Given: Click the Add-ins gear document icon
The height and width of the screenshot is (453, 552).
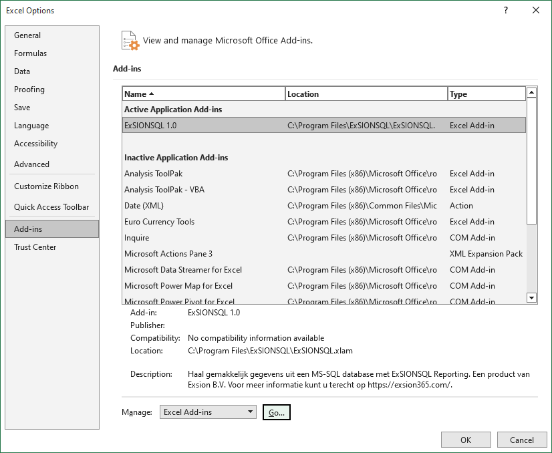Looking at the screenshot, I should pos(130,41).
